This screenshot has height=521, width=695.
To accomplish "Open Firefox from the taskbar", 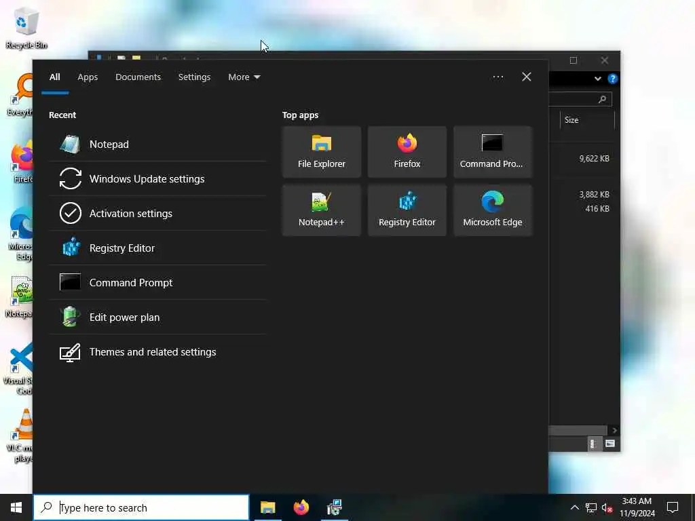I will 301,507.
